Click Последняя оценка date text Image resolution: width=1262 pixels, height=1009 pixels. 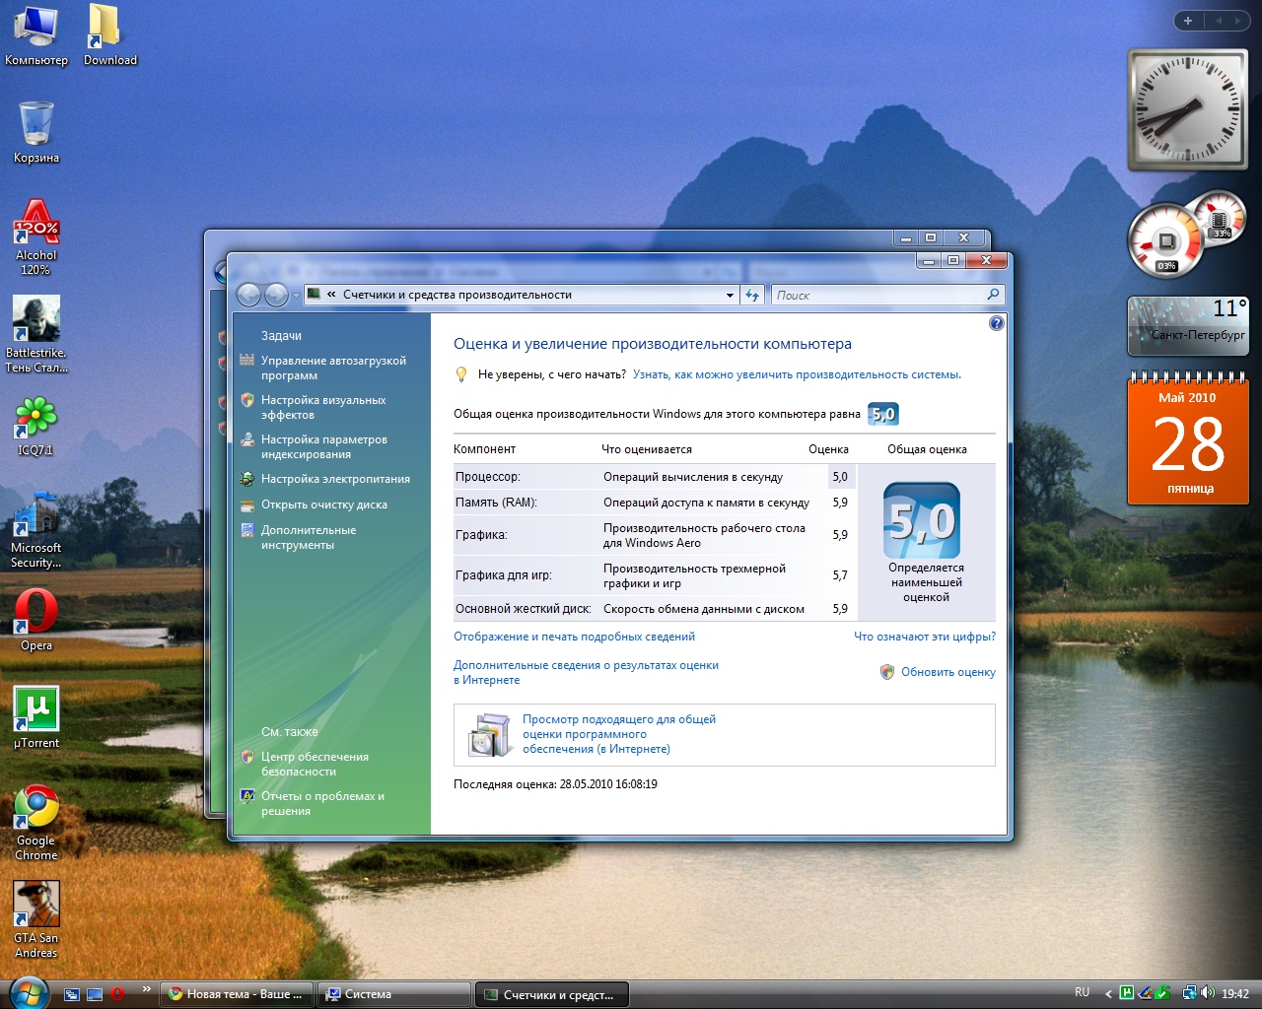coord(555,784)
